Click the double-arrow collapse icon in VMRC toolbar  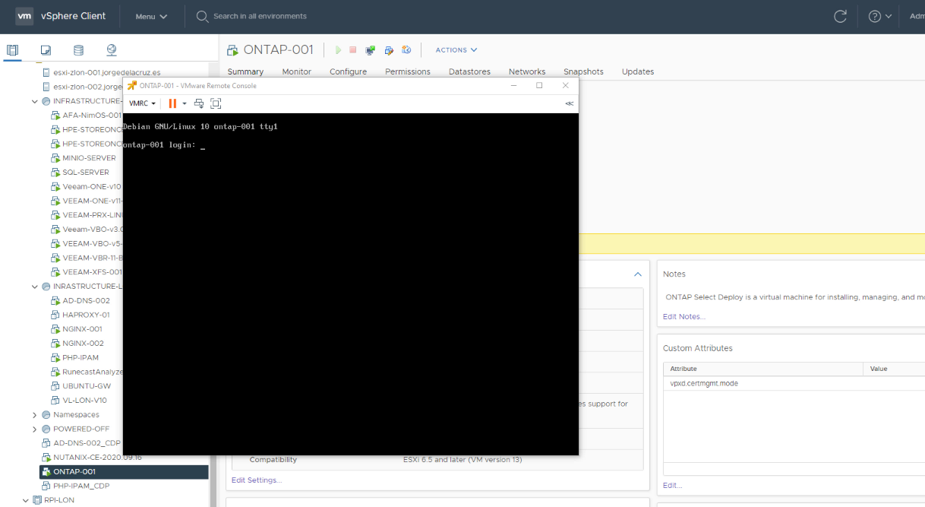coord(570,103)
